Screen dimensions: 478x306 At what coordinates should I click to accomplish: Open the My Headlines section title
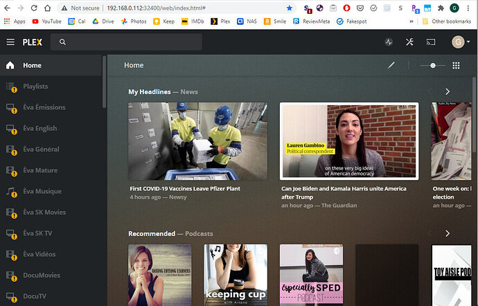(x=150, y=92)
